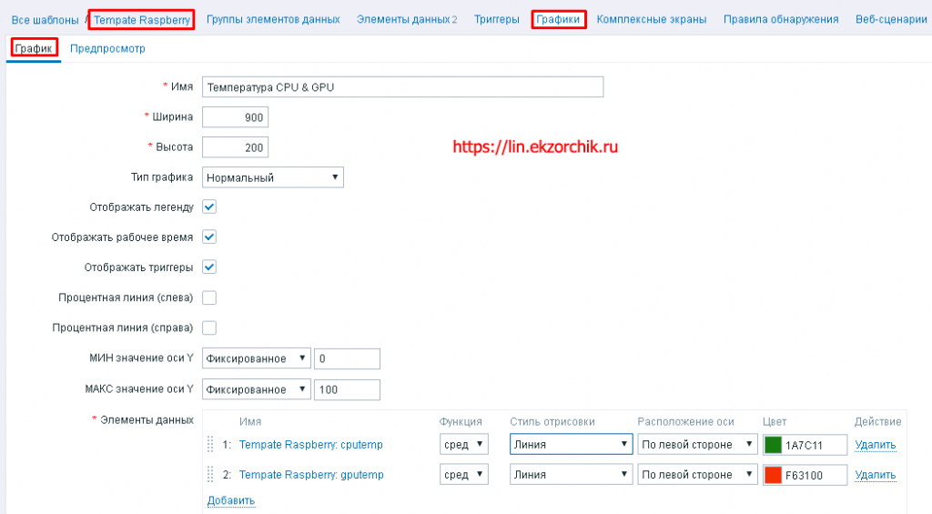Image resolution: width=932 pixels, height=514 pixels.
Task: Open the graph type dropdown
Action: [x=272, y=177]
